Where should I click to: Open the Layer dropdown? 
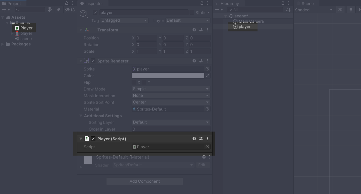pyautogui.click(x=188, y=20)
